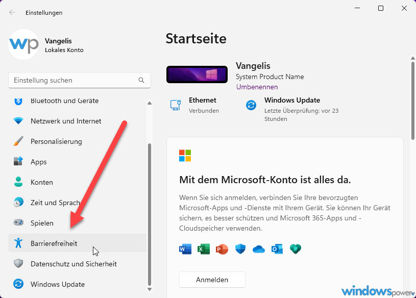Viewport: 416px width, 298px height.
Task: Open Netzwerk und Internet settings
Action: coord(77,121)
